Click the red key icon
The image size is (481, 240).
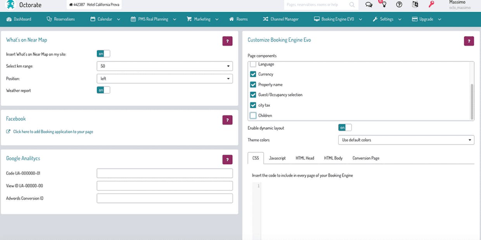click(x=431, y=5)
